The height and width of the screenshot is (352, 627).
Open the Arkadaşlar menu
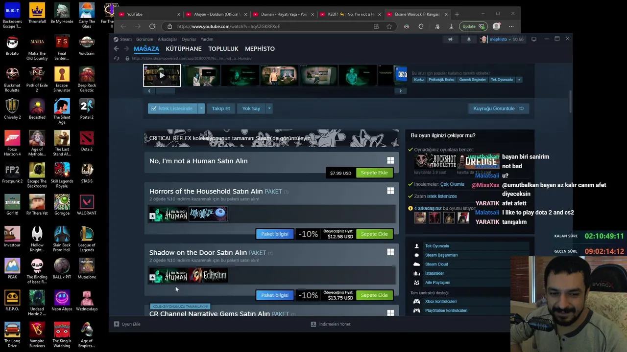tap(167, 39)
